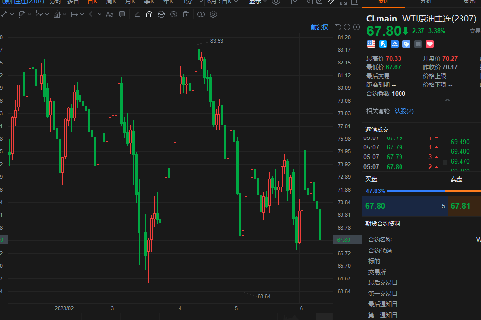Image resolution: width=481 pixels, height=320 pixels.
Task: Open the 前复权 adjustment dropdown
Action: (x=320, y=27)
